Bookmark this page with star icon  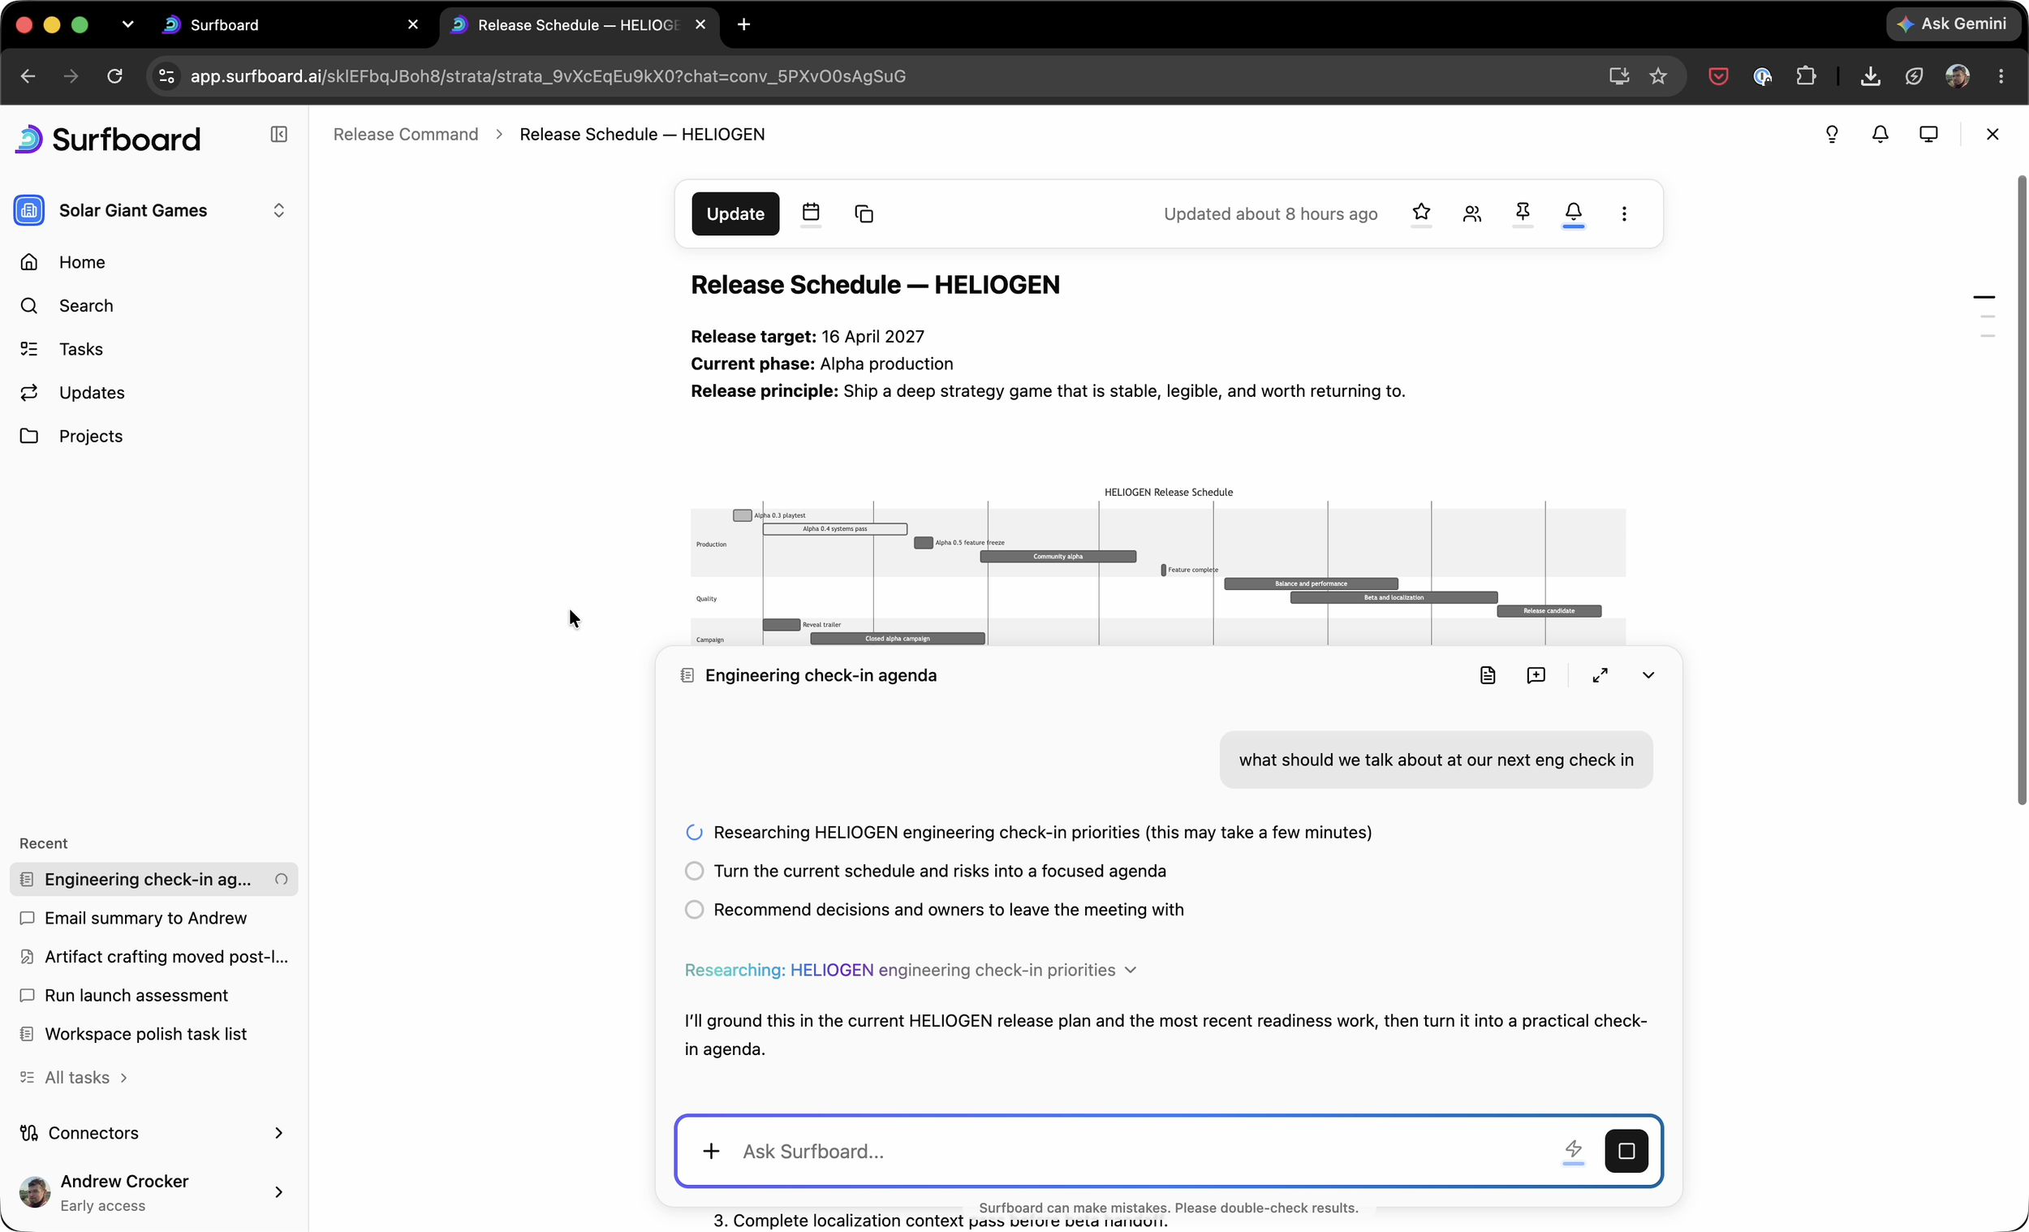pos(1658,75)
